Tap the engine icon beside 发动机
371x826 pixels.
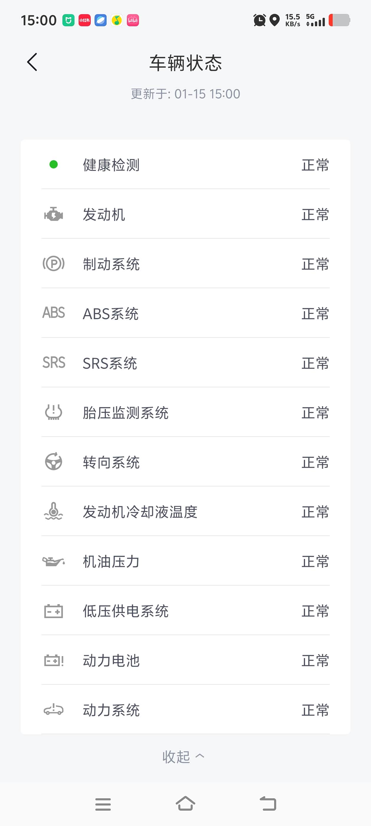(54, 214)
